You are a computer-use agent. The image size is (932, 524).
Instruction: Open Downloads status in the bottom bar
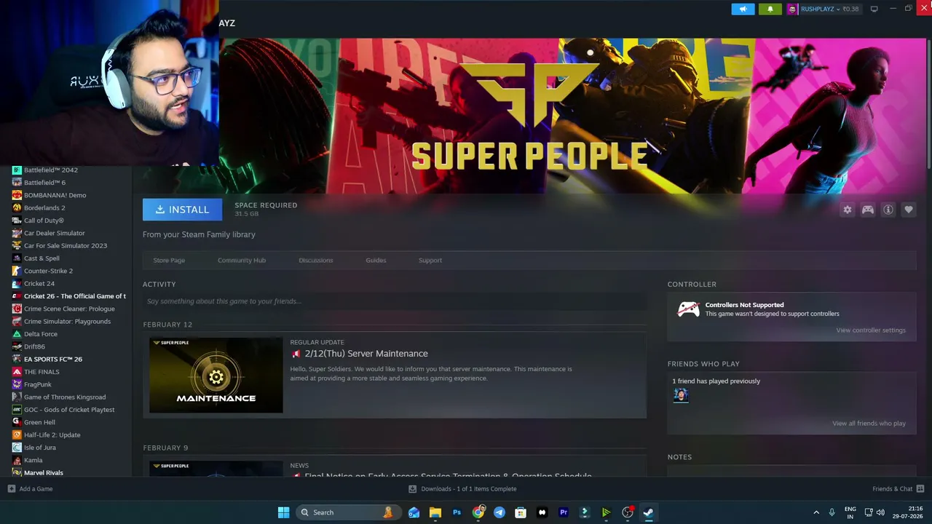[463, 489]
